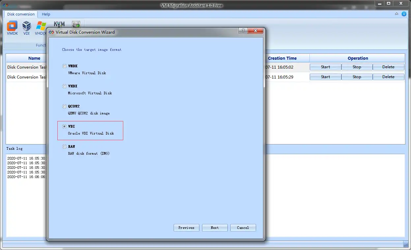Click the 'Oracle VDI Virtual Disk' description text
Image resolution: width=411 pixels, height=250 pixels.
(91, 133)
